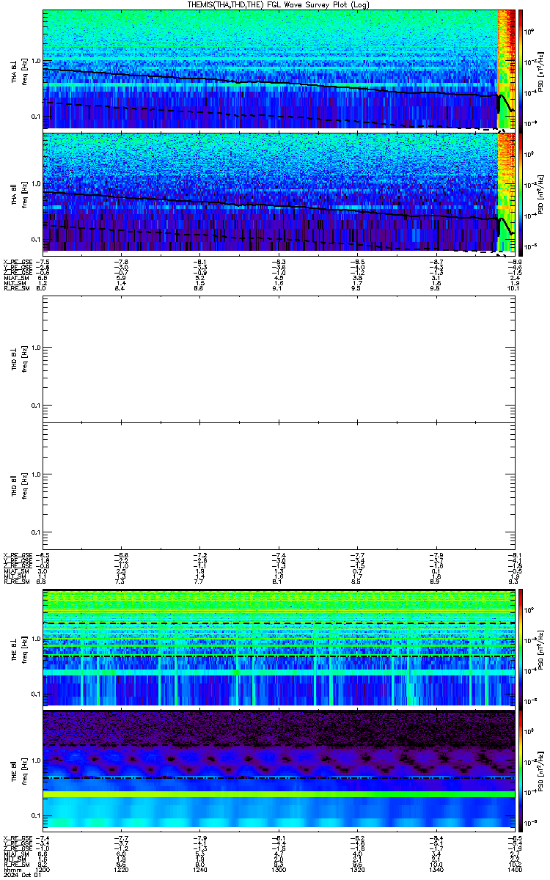The height and width of the screenshot is (880, 550).
Task: Click the 1340 time tick label
Action: point(436,870)
